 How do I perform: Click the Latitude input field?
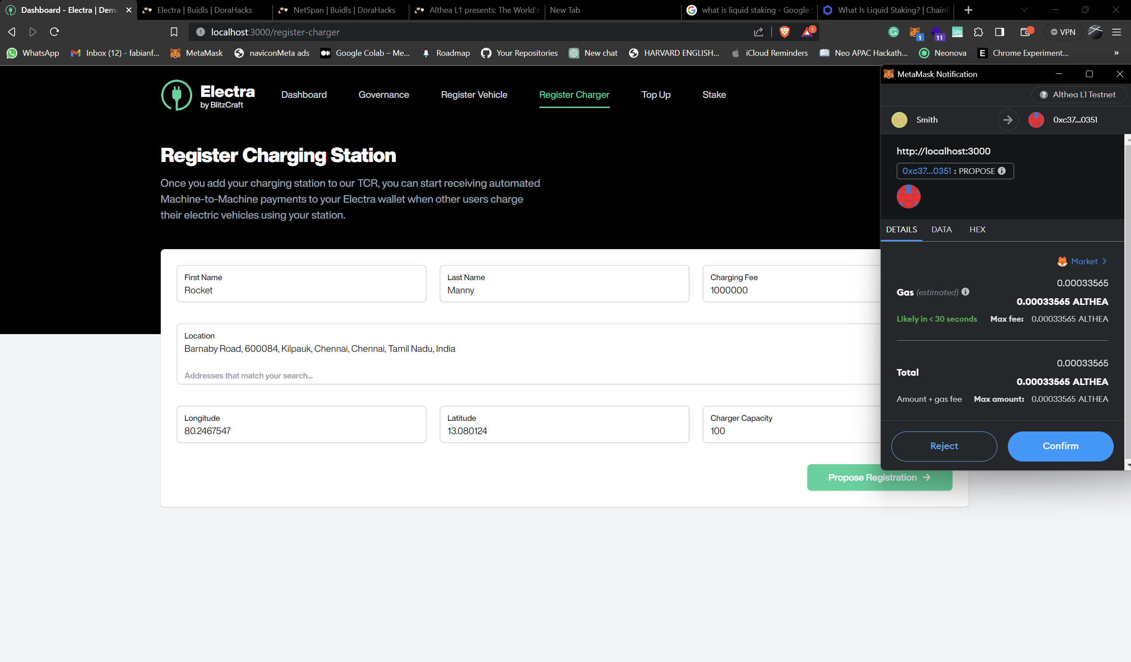pyautogui.click(x=564, y=425)
